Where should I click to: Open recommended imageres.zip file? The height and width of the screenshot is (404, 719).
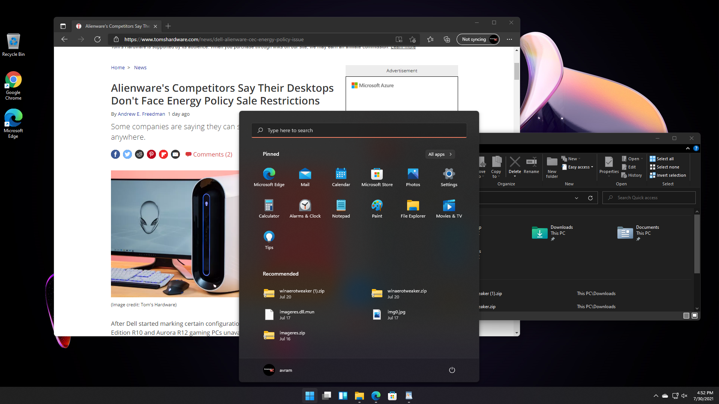click(x=285, y=335)
